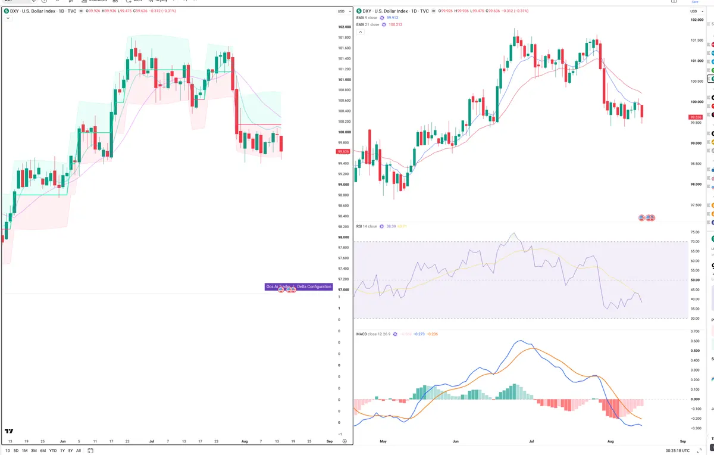
Task: Click 30.00 level on RSI scale
Action: (x=696, y=319)
